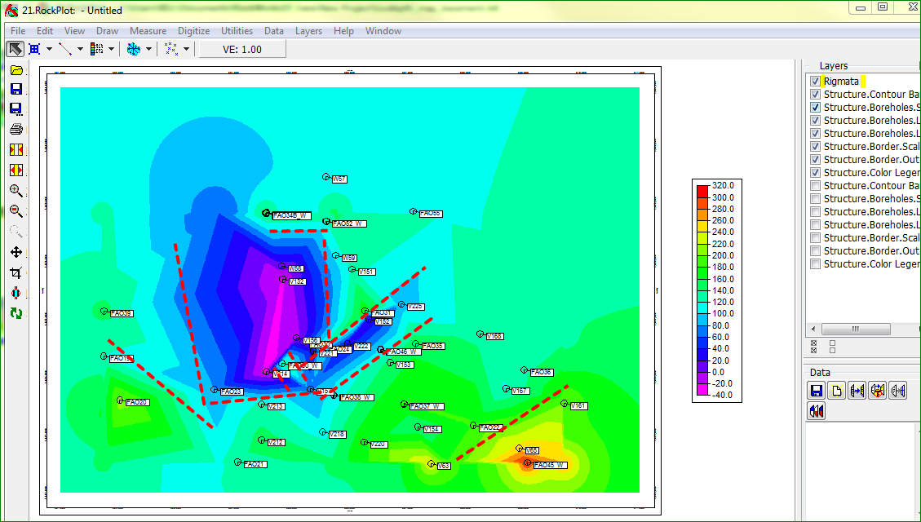The width and height of the screenshot is (921, 522).
Task: Select the FAO20 borehole label
Action: pyautogui.click(x=136, y=403)
